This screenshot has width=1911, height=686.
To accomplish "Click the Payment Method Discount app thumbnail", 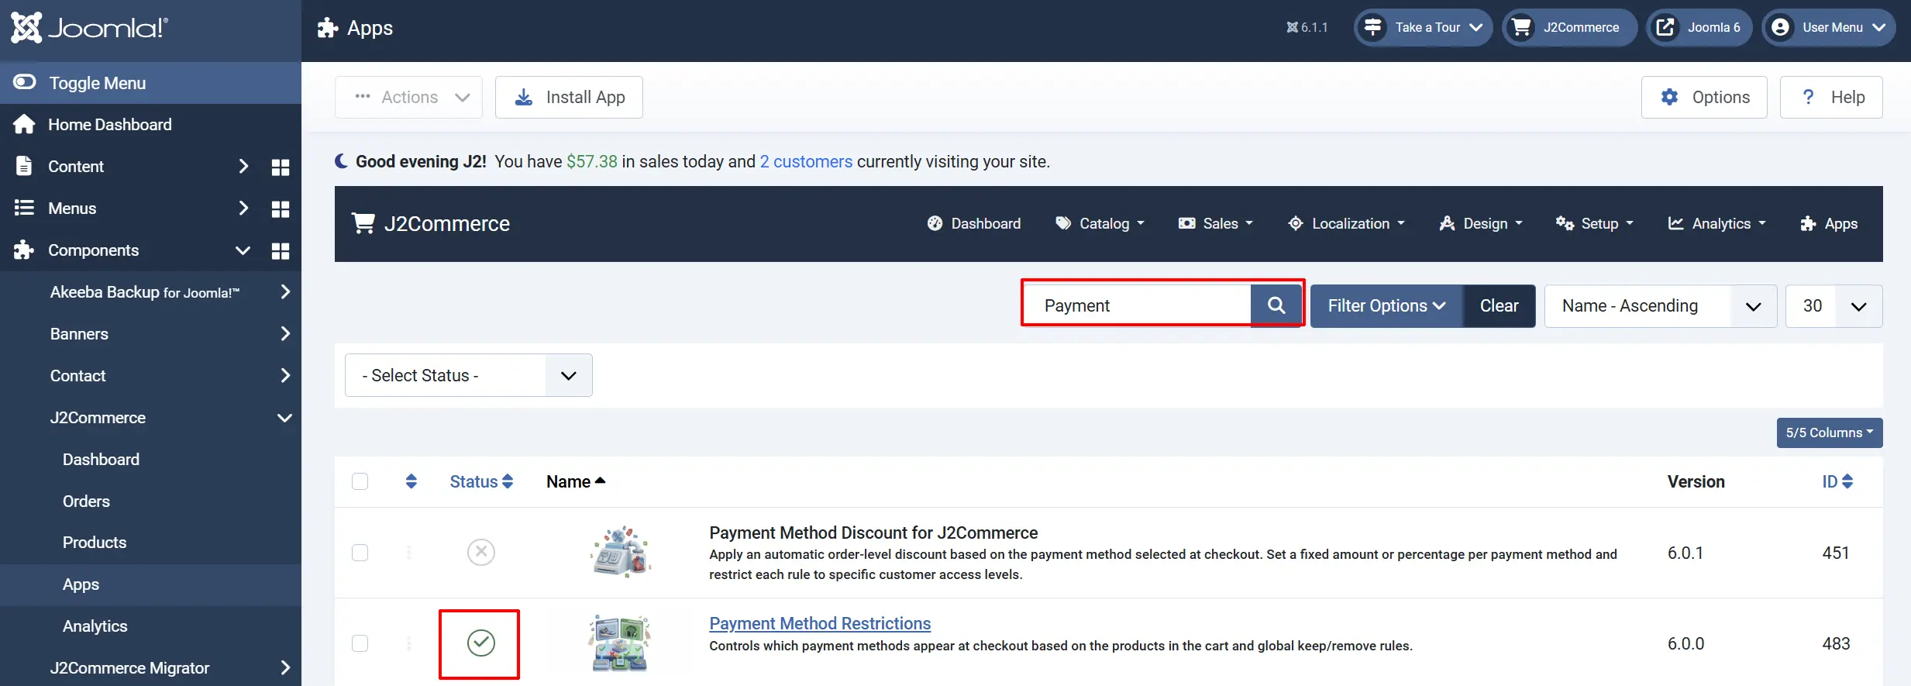I will pos(621,552).
